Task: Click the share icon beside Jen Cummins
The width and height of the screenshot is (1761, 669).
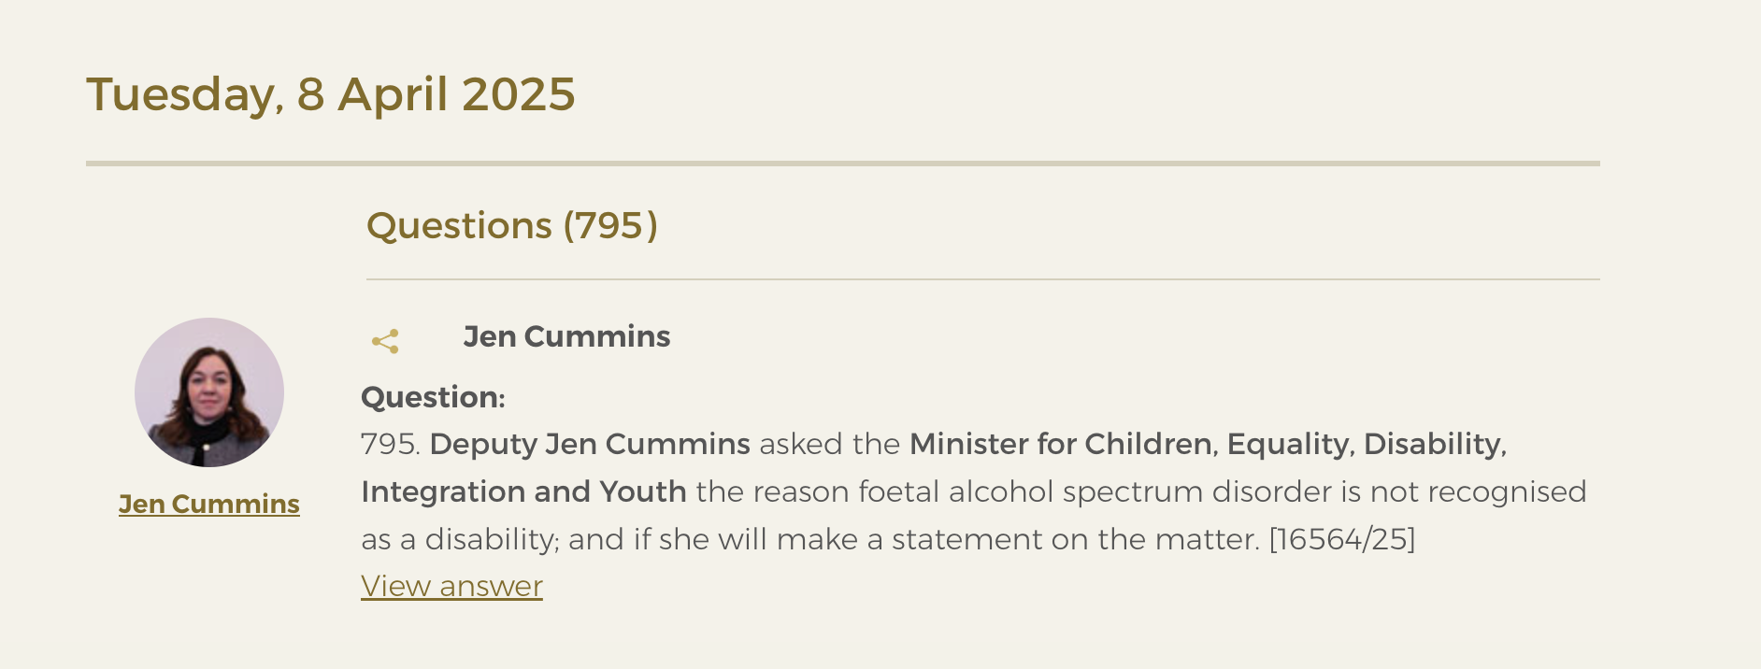Action: [x=385, y=341]
